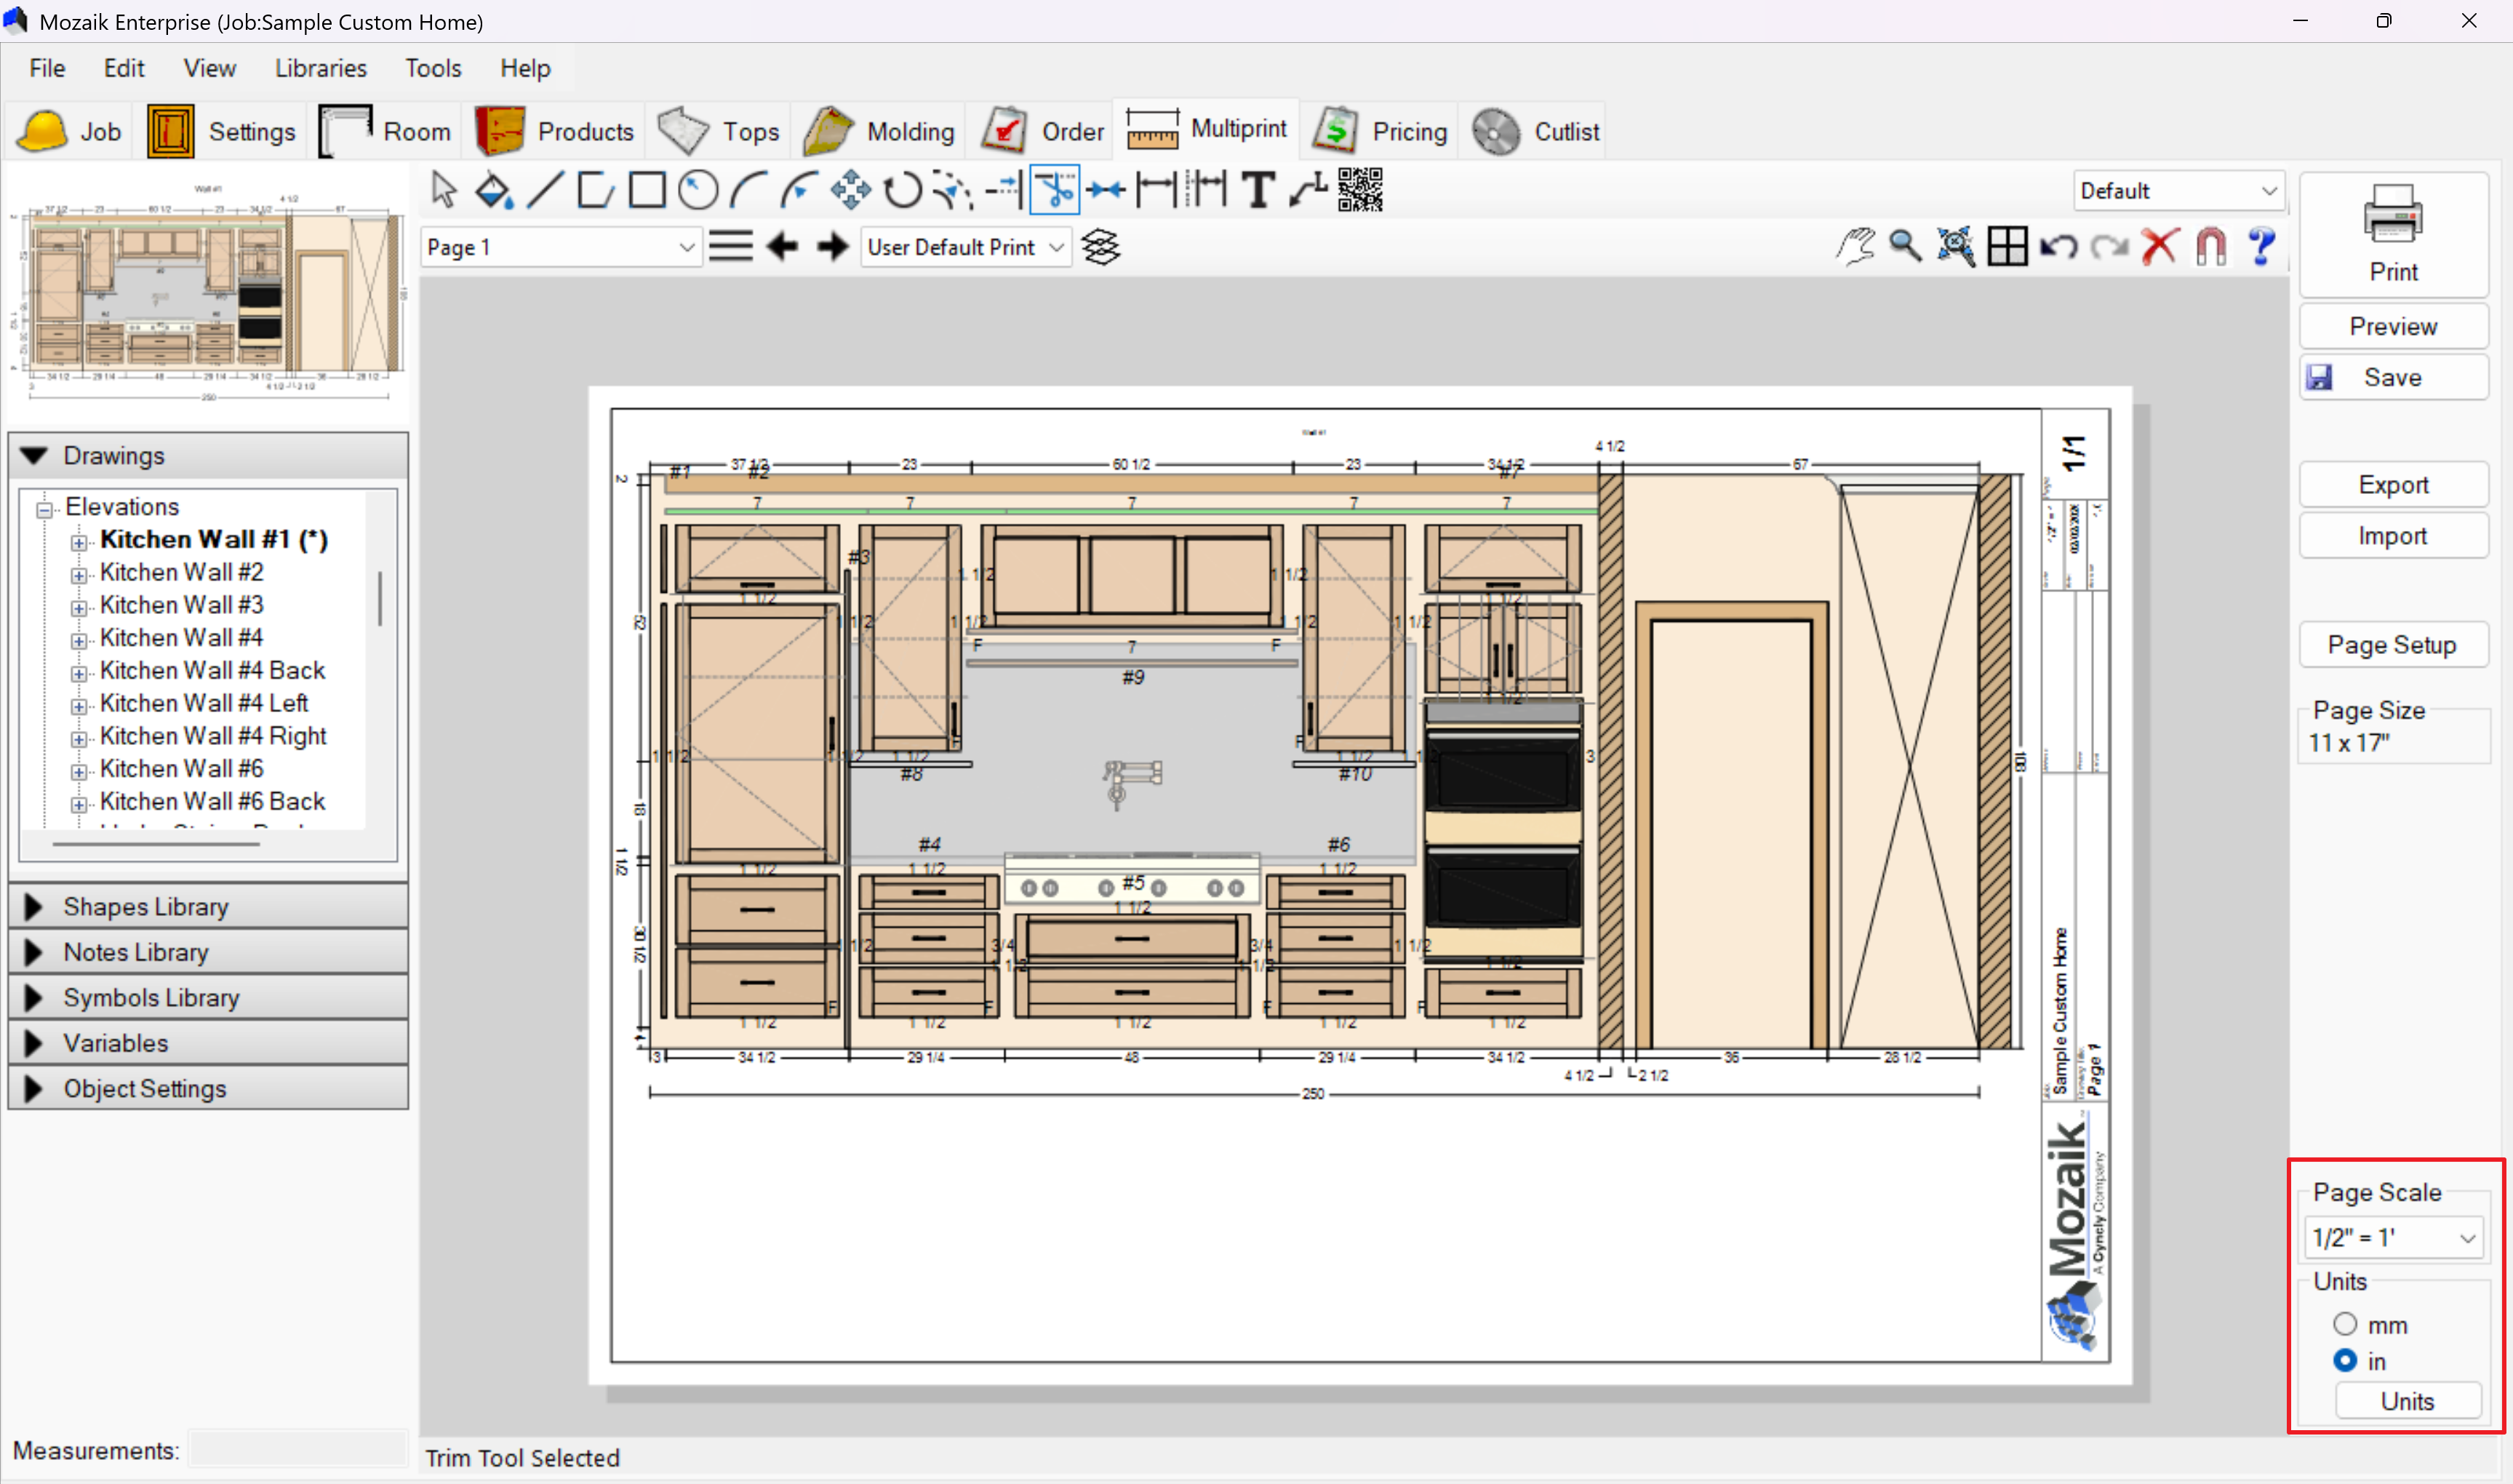Go to next page arrow
2513x1484 pixels.
click(831, 247)
